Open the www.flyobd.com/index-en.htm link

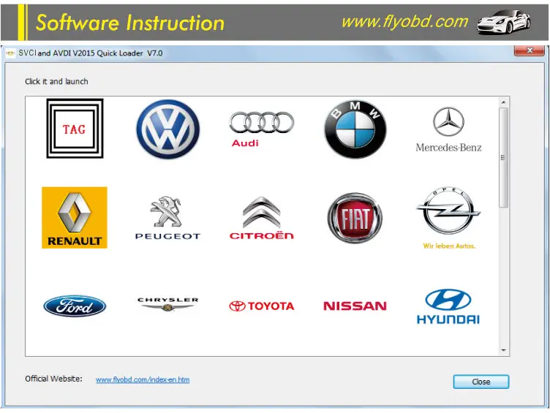pos(143,379)
